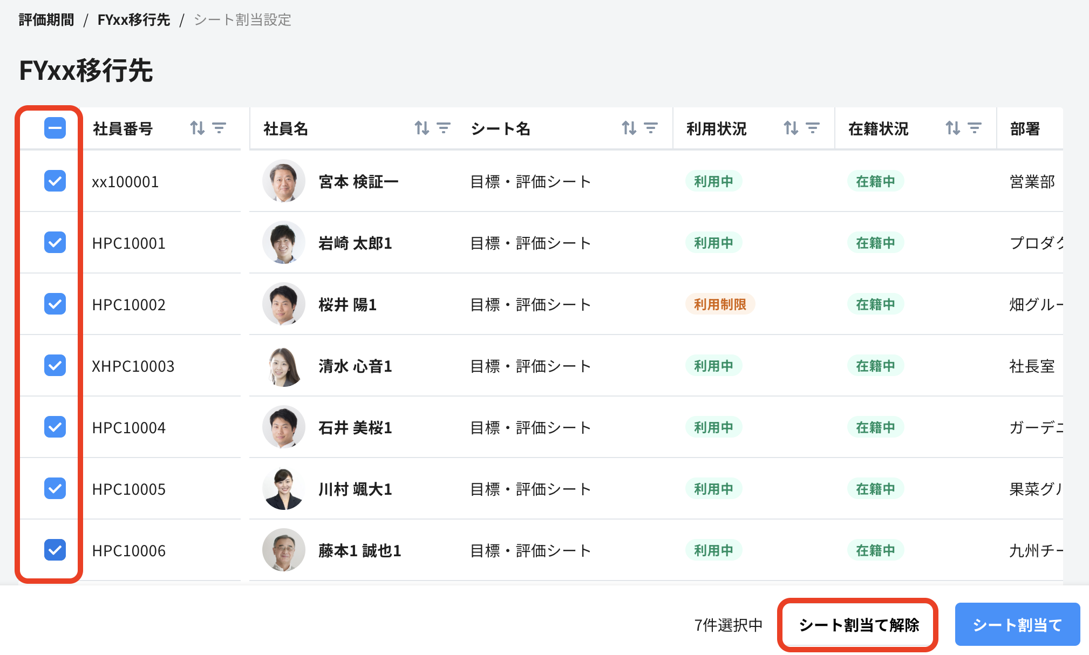Image resolution: width=1089 pixels, height=655 pixels.
Task: Uncheck the row for HPC10006
Action: click(x=55, y=550)
